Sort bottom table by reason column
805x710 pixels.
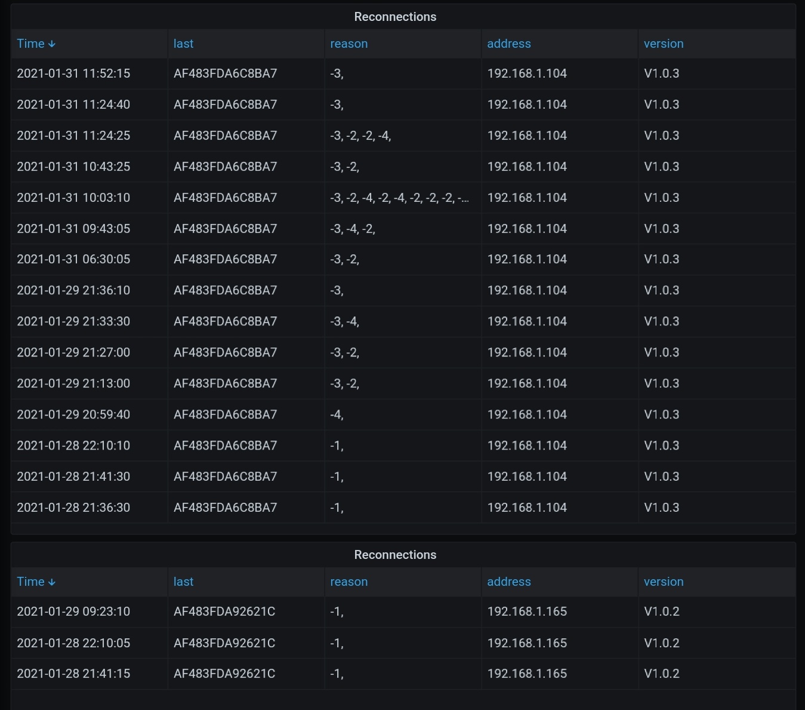click(348, 582)
